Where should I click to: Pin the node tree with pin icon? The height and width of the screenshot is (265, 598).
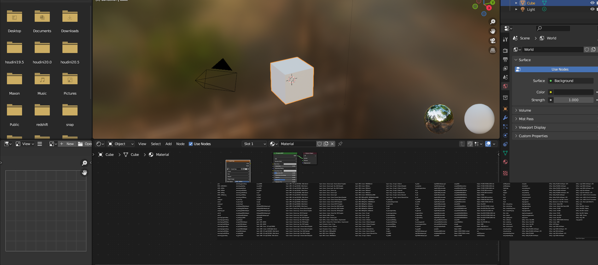click(x=340, y=144)
